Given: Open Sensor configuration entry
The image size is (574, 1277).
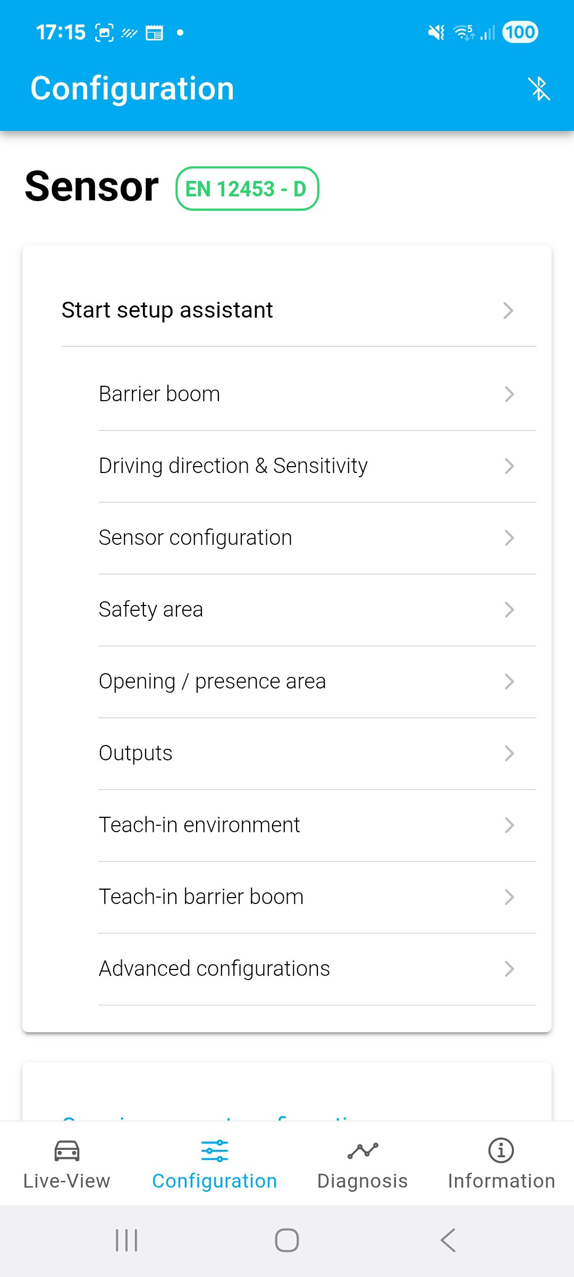Looking at the screenshot, I should 317,538.
